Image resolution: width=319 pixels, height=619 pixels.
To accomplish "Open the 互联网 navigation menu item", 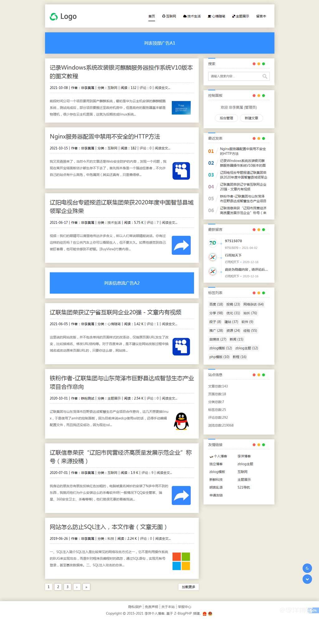I will coord(169,16).
